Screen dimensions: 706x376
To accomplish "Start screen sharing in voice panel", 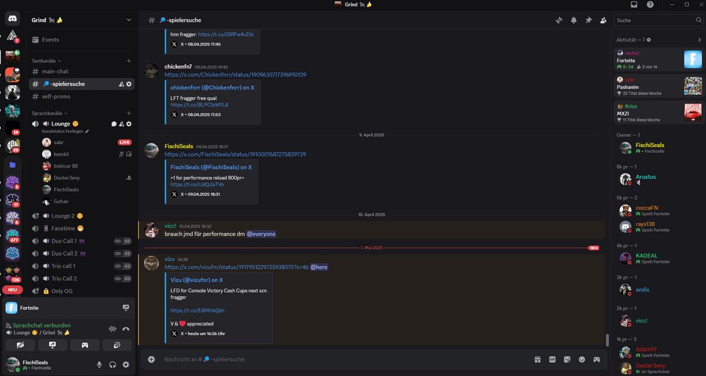I will 52,345.
